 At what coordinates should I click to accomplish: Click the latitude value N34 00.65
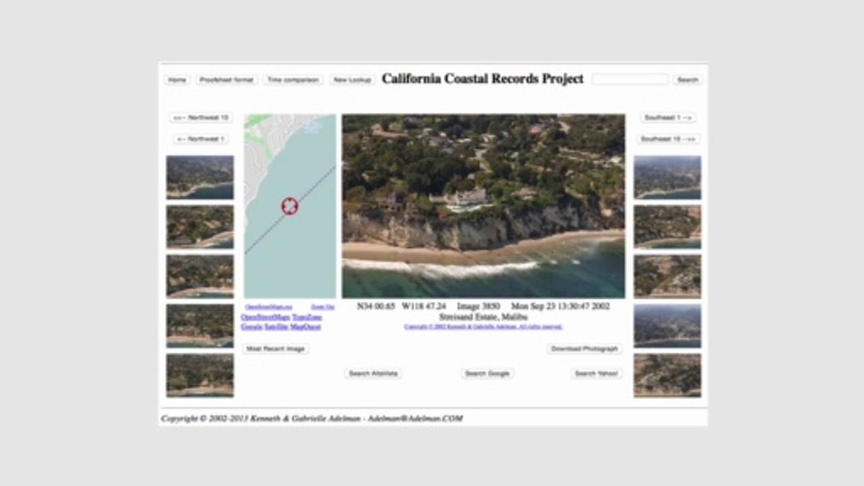376,306
